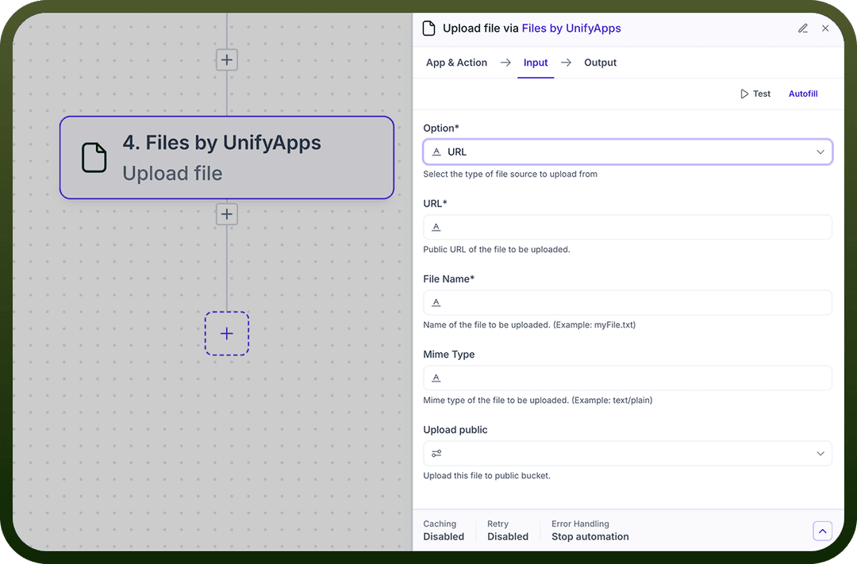The image size is (857, 564).
Task: Select the 4. Files by UnifyApps node card
Action: coord(227,157)
